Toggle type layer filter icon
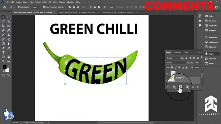Screen dimensions: 221x124 tap(190, 58)
